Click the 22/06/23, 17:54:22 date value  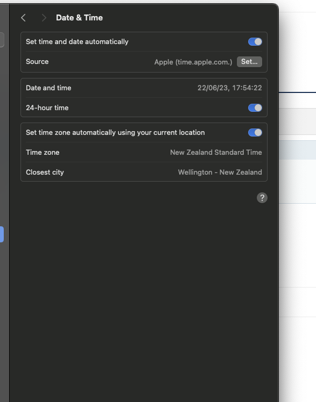[229, 88]
